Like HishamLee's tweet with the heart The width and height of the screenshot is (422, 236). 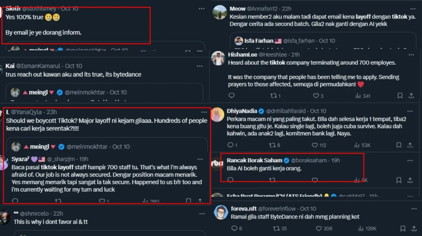point(316,96)
